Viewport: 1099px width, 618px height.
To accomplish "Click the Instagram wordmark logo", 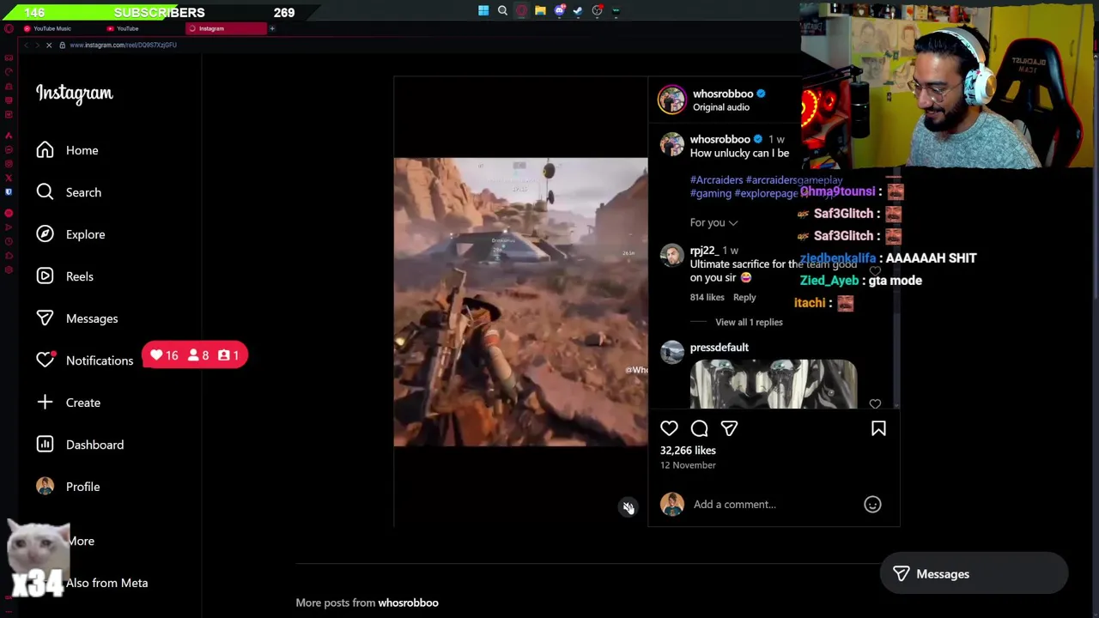I will pos(75,94).
